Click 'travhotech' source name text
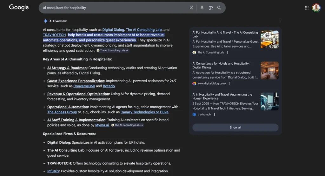 pyautogui.click(x=204, y=115)
